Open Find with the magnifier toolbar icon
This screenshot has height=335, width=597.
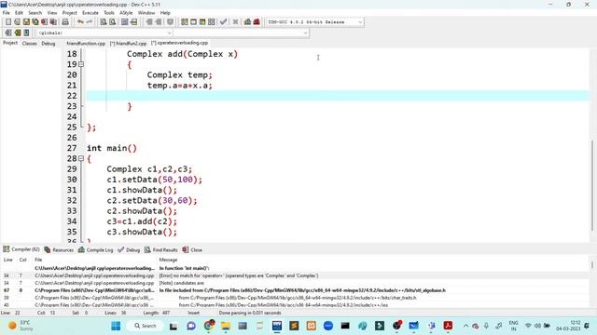[x=104, y=22]
